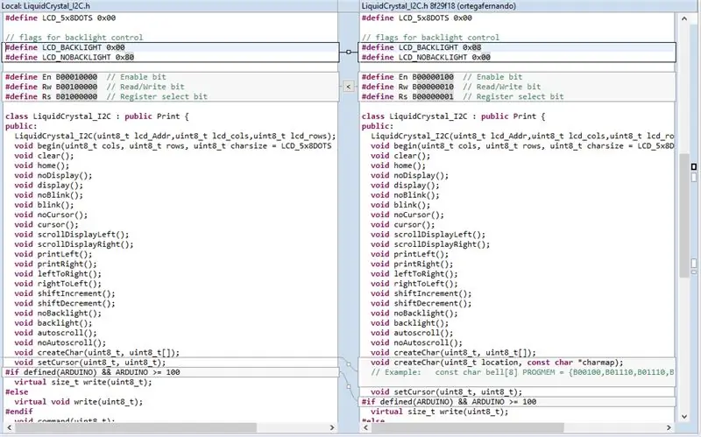Viewport: 701px width, 437px height.
Task: Click 'LCD_5x8DOTS 0x00' line in right pane
Action: pyautogui.click(x=417, y=18)
